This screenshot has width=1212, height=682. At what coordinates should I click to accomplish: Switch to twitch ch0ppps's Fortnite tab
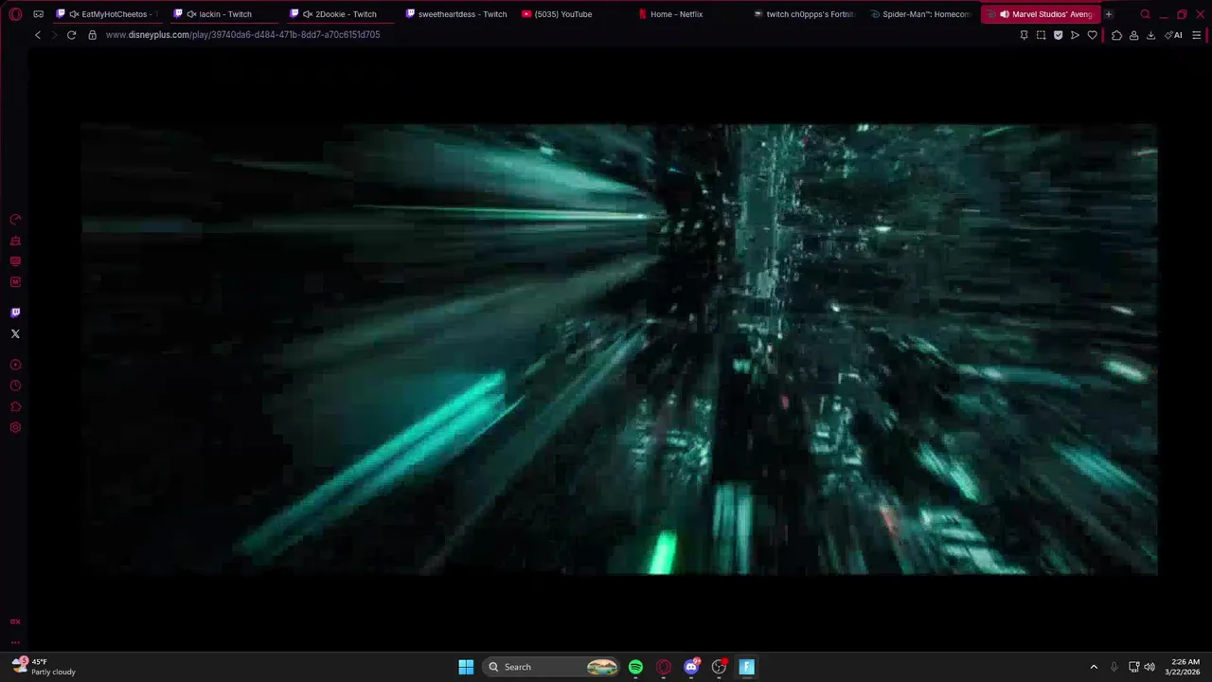(x=807, y=14)
